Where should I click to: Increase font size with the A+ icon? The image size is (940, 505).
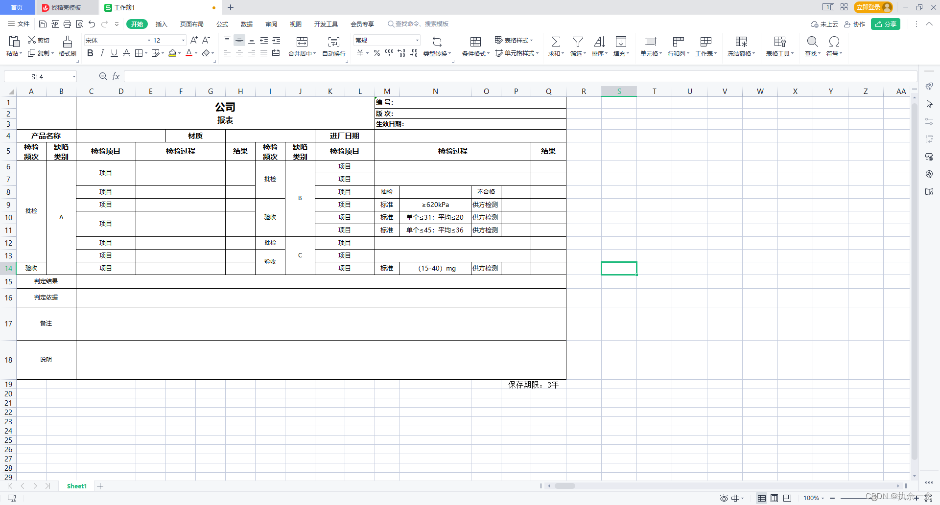tap(194, 40)
